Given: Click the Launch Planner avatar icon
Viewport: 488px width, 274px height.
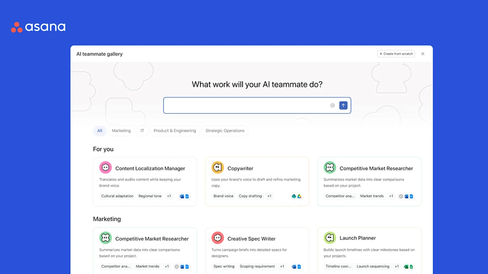Looking at the screenshot, I should (x=329, y=237).
